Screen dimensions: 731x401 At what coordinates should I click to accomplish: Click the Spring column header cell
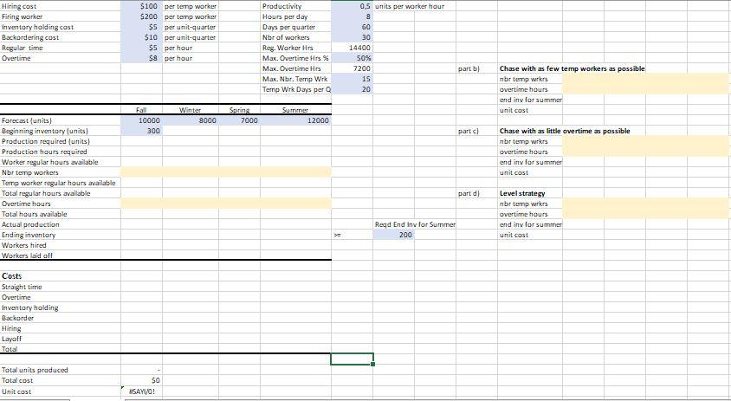[x=239, y=110]
